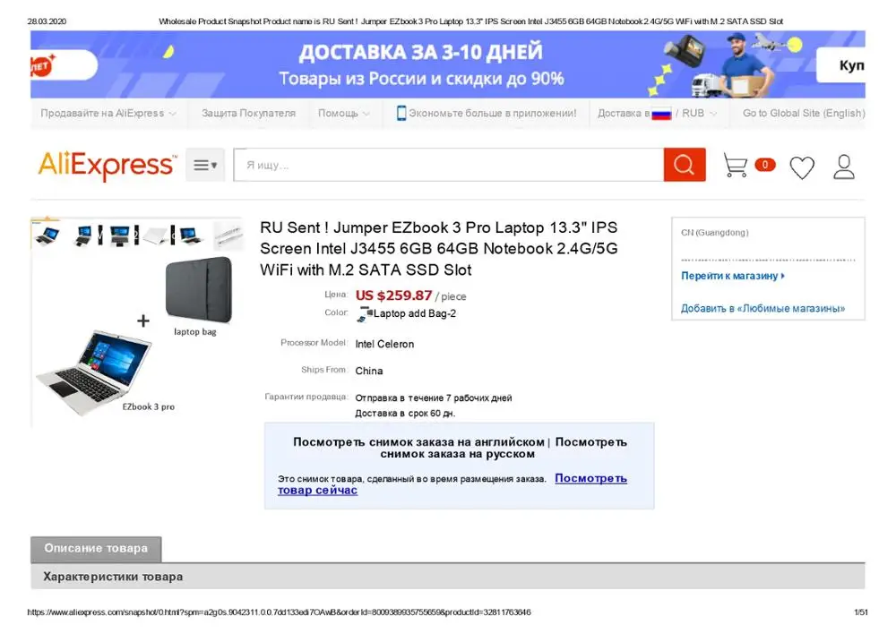
Task: Open the categories hamburger menu dropdown
Action: [205, 165]
